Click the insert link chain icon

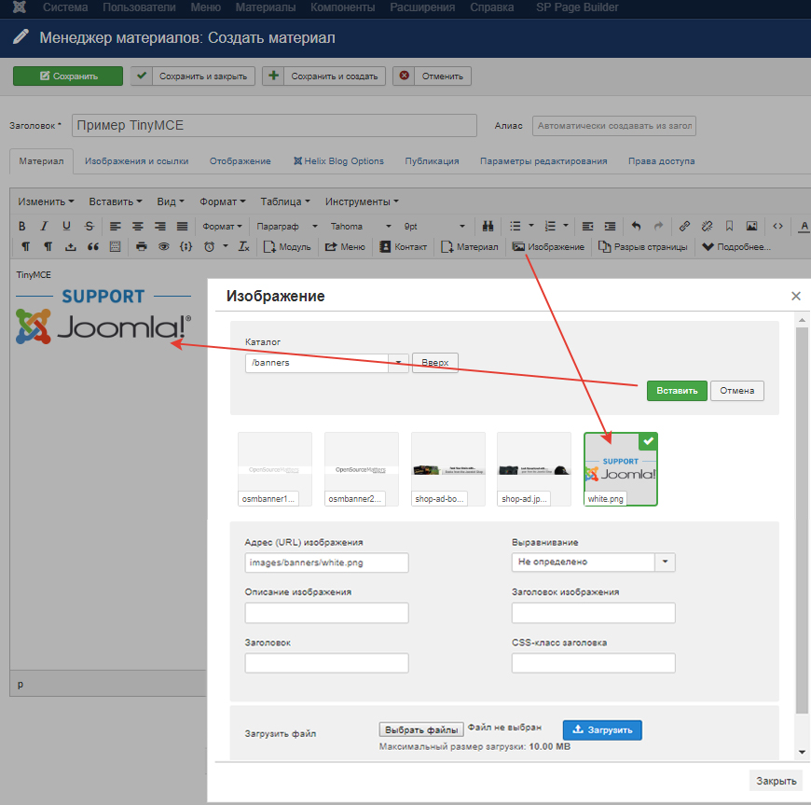coord(684,226)
